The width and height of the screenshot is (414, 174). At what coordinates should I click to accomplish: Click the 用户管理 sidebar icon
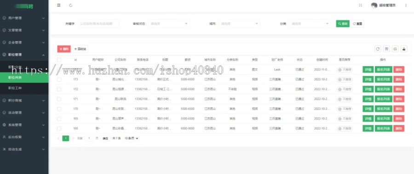(4, 18)
